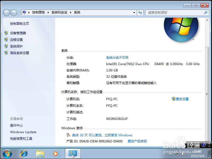The height and width of the screenshot is (159, 212).
Task: Open recent pages dropdown next to forward button
Action: coord(19,13)
